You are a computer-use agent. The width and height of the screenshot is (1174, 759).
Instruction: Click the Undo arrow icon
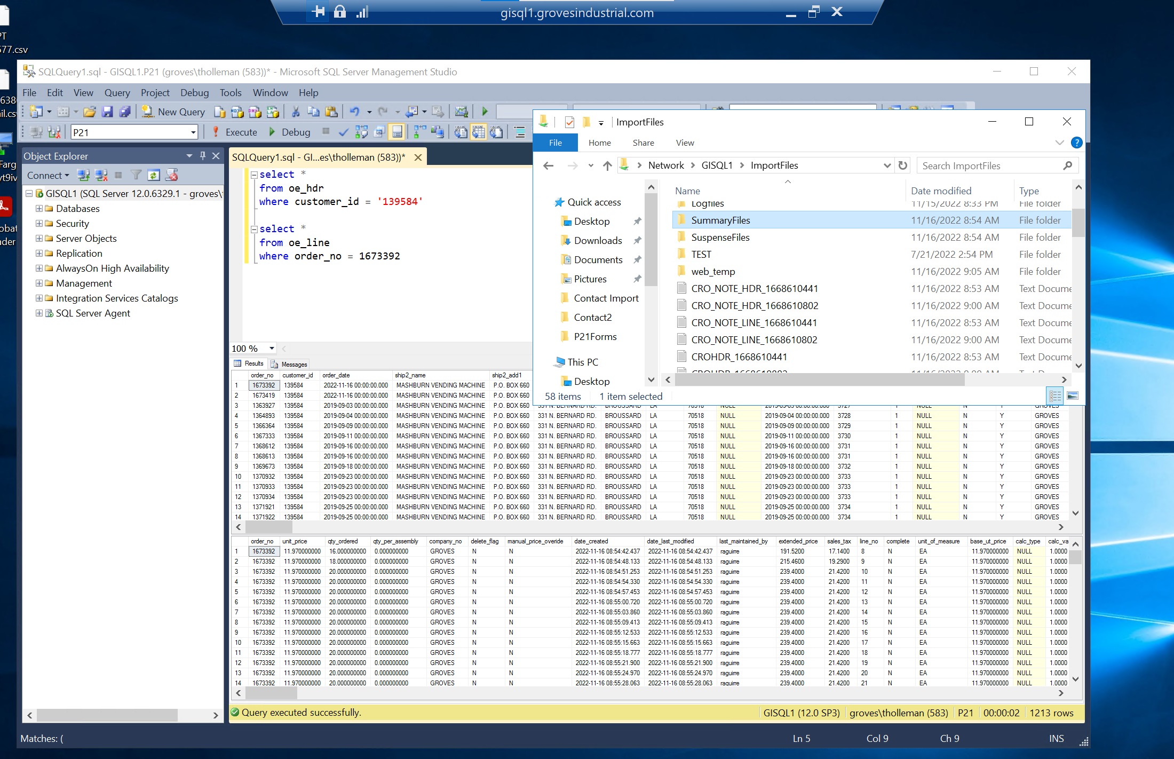pyautogui.click(x=354, y=112)
